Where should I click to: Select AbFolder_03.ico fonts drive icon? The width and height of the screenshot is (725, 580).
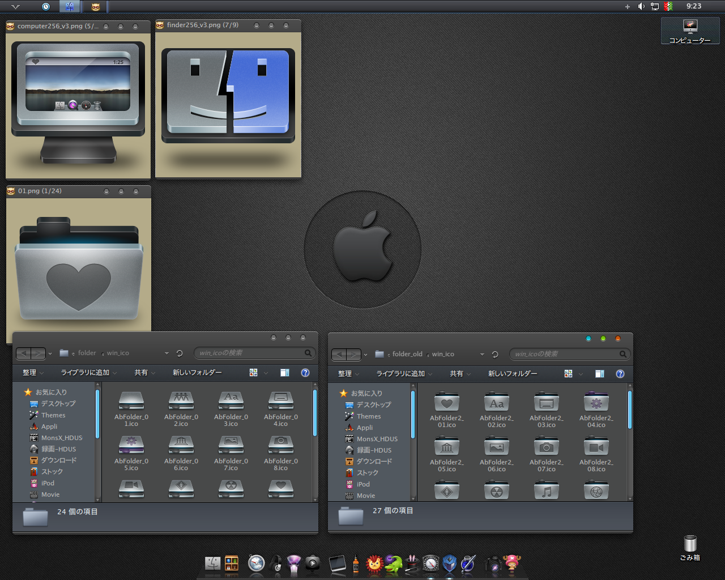[x=231, y=408]
